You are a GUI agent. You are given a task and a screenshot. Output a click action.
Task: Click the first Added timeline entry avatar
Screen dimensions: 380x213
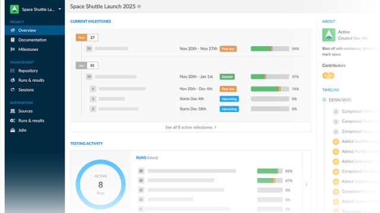[x=335, y=141]
